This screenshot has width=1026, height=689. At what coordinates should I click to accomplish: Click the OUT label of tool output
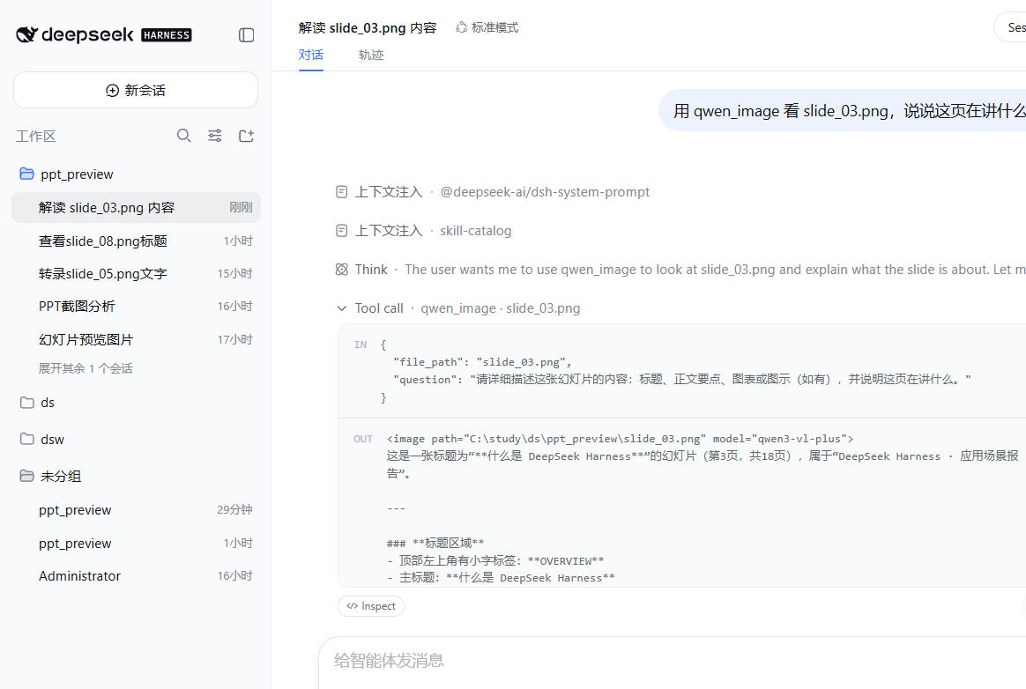(x=363, y=439)
